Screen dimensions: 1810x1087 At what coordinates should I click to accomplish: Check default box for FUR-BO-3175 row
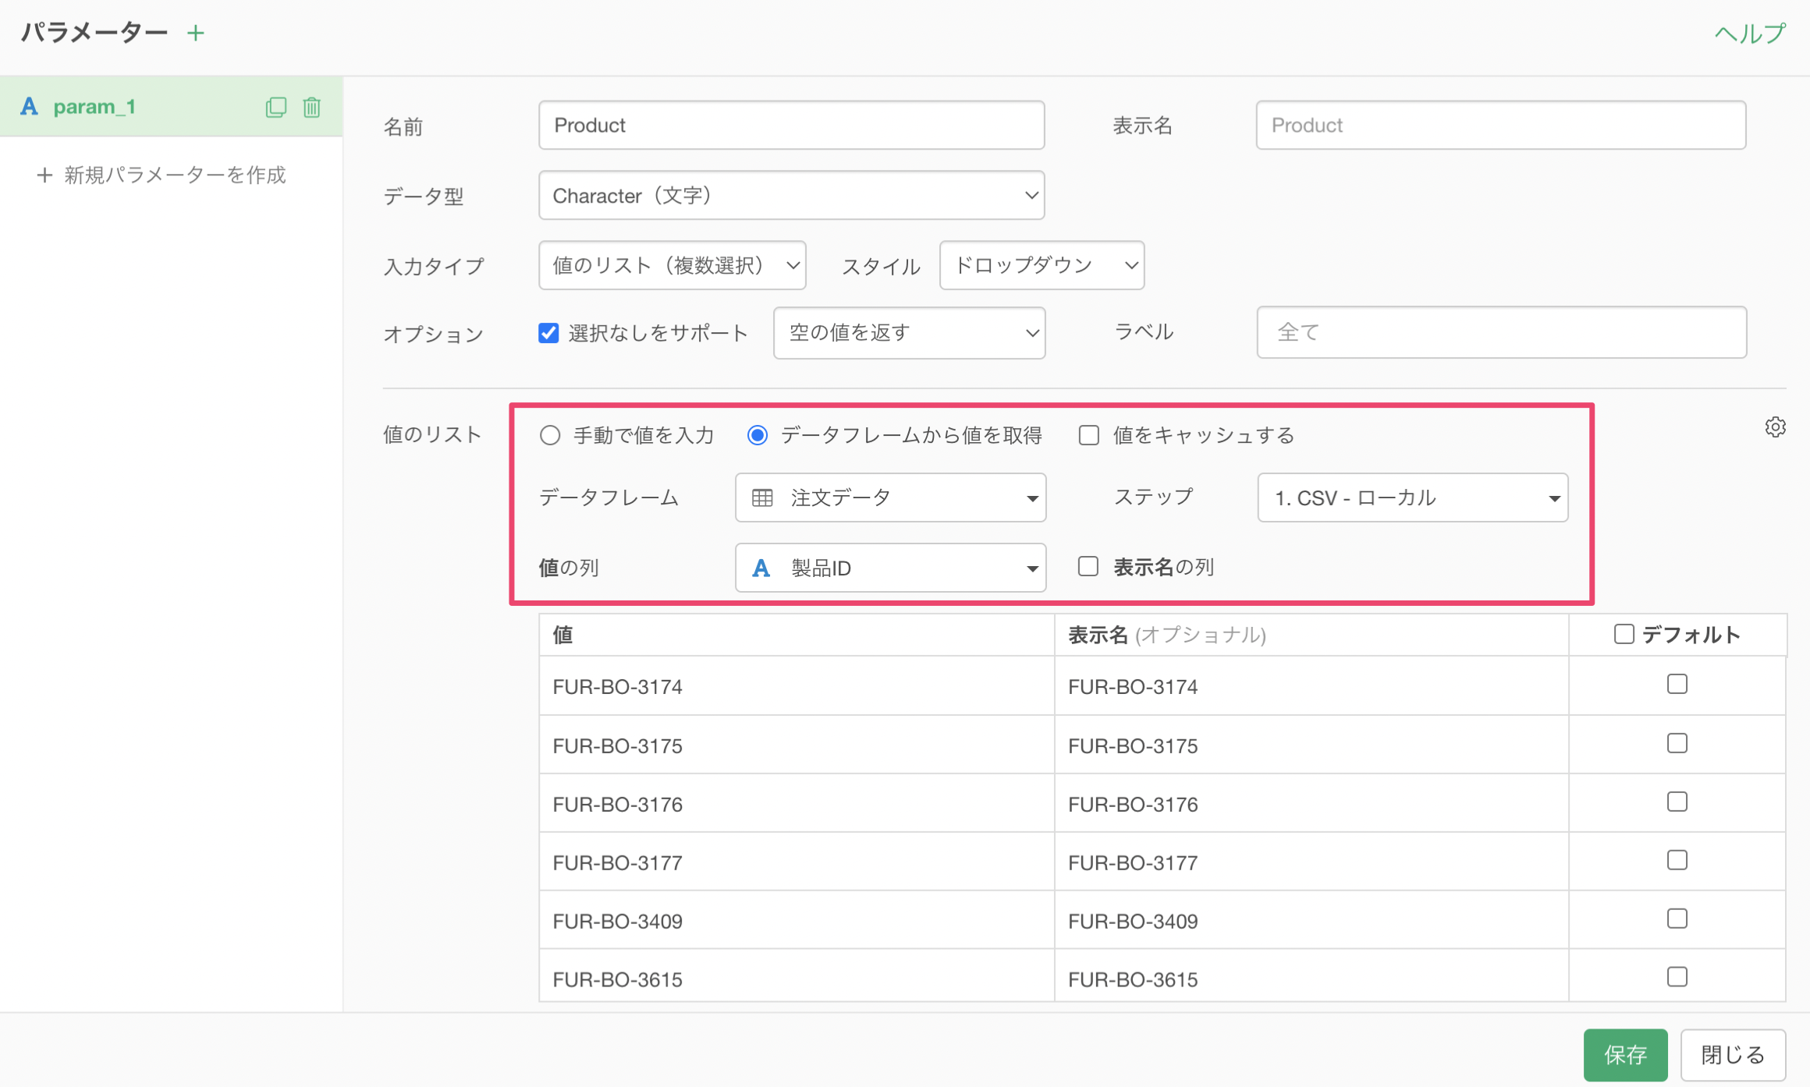tap(1677, 743)
